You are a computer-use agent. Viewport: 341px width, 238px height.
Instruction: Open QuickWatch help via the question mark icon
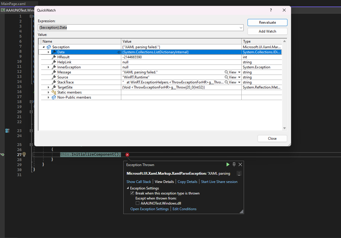[271, 10]
